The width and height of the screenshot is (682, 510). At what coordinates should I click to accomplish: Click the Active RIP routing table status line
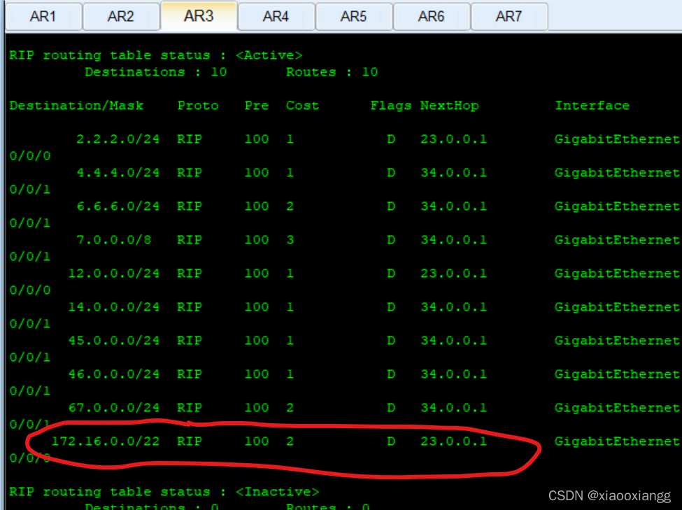coord(155,55)
